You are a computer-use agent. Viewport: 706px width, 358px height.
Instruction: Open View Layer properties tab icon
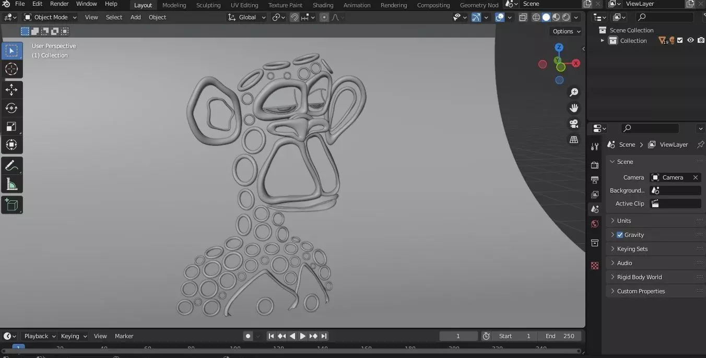[x=595, y=194]
